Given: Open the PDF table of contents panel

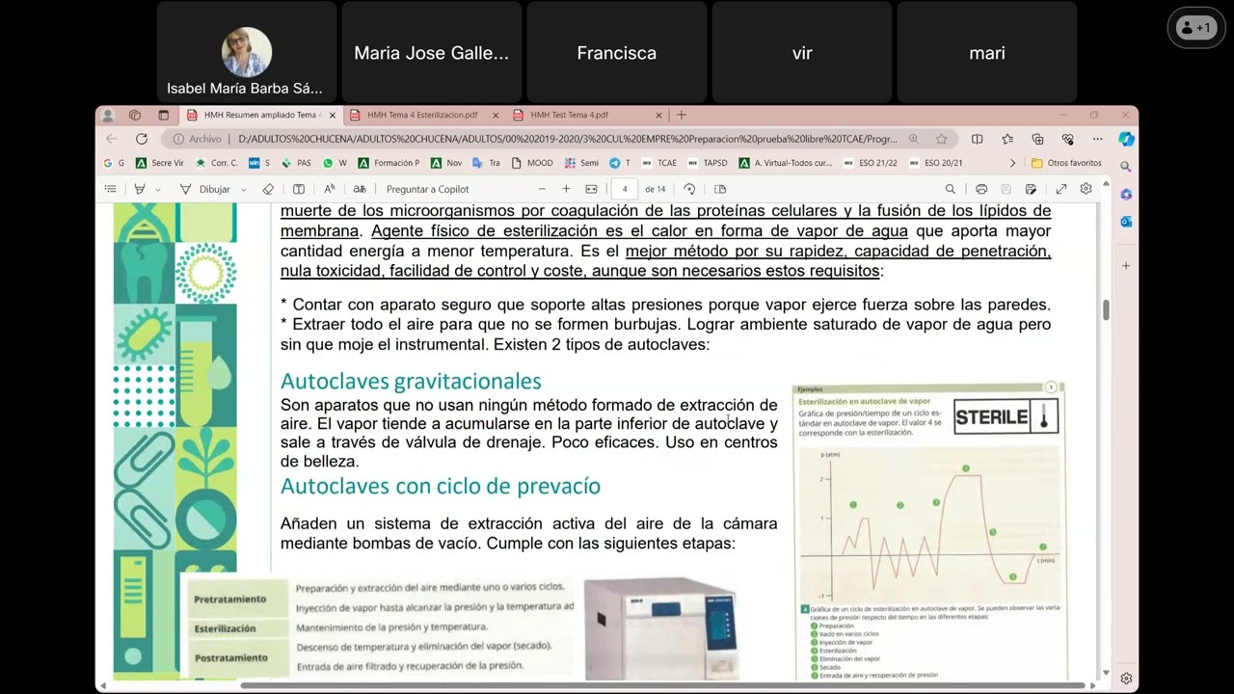Looking at the screenshot, I should (x=110, y=189).
